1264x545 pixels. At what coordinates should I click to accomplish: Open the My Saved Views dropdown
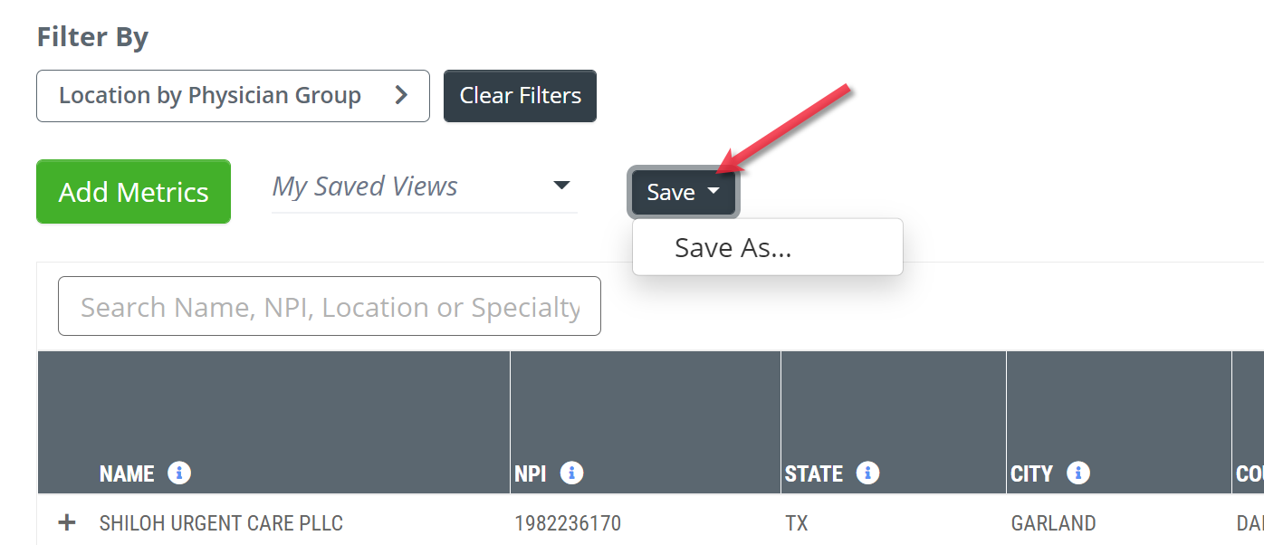424,186
